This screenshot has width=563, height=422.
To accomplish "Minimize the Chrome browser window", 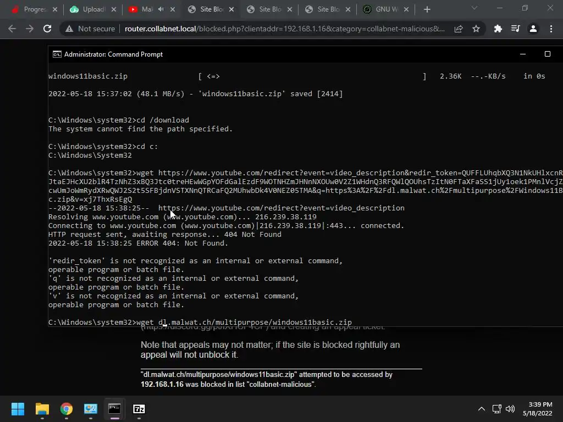I will coord(499,8).
